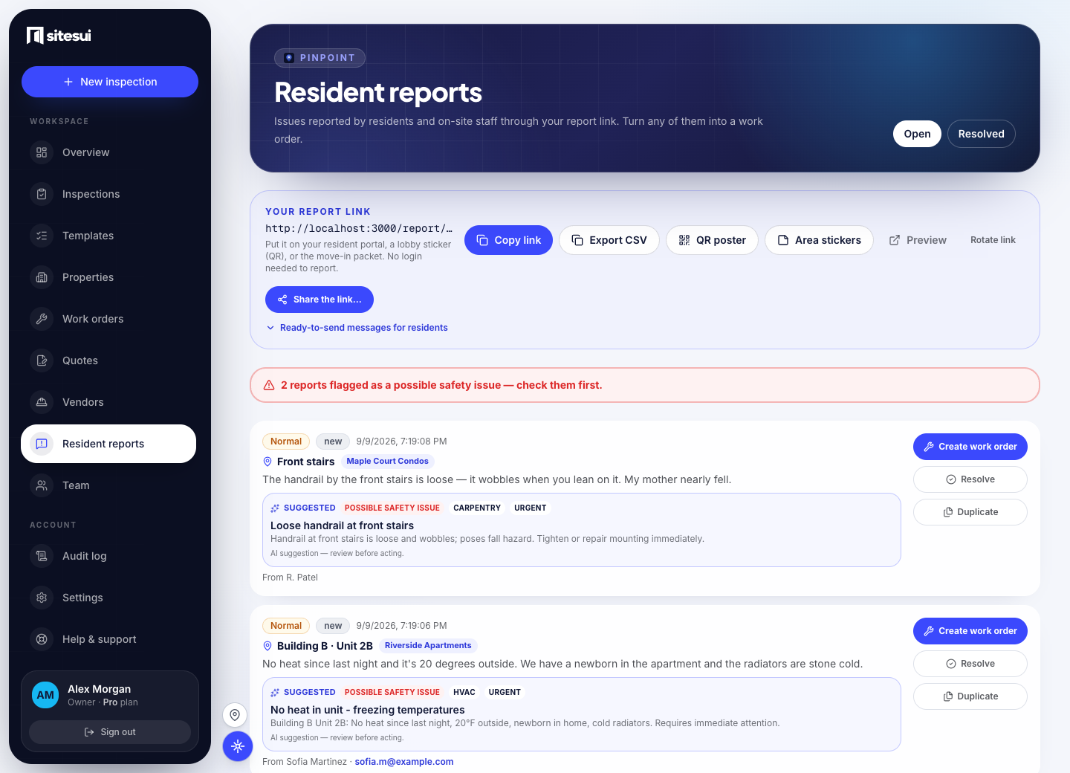
Task: Click the Templates checklist icon
Action: 42,236
